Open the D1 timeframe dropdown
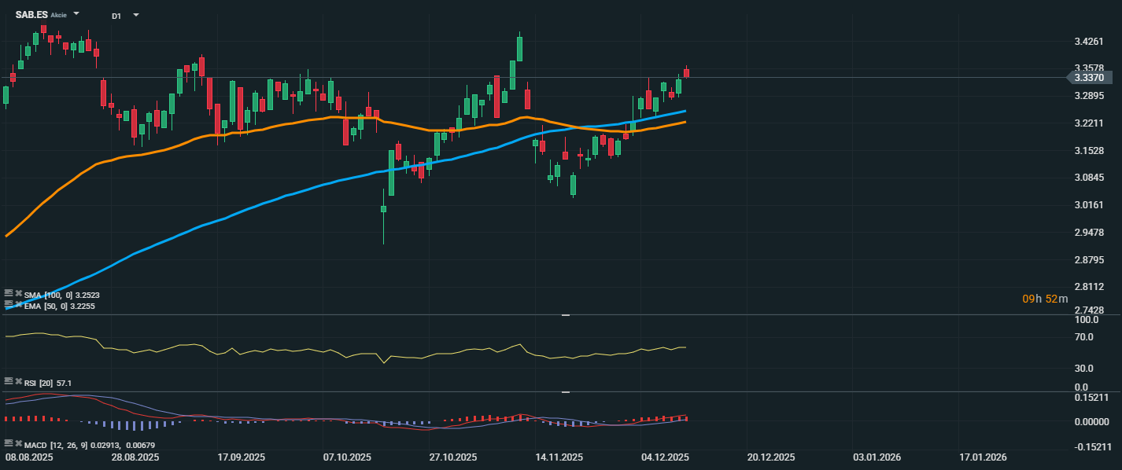Image resolution: width=1122 pixels, height=470 pixels. click(136, 15)
